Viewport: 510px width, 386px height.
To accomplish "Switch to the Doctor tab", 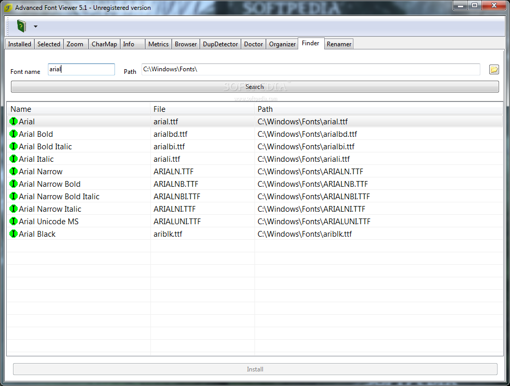I will tap(253, 44).
